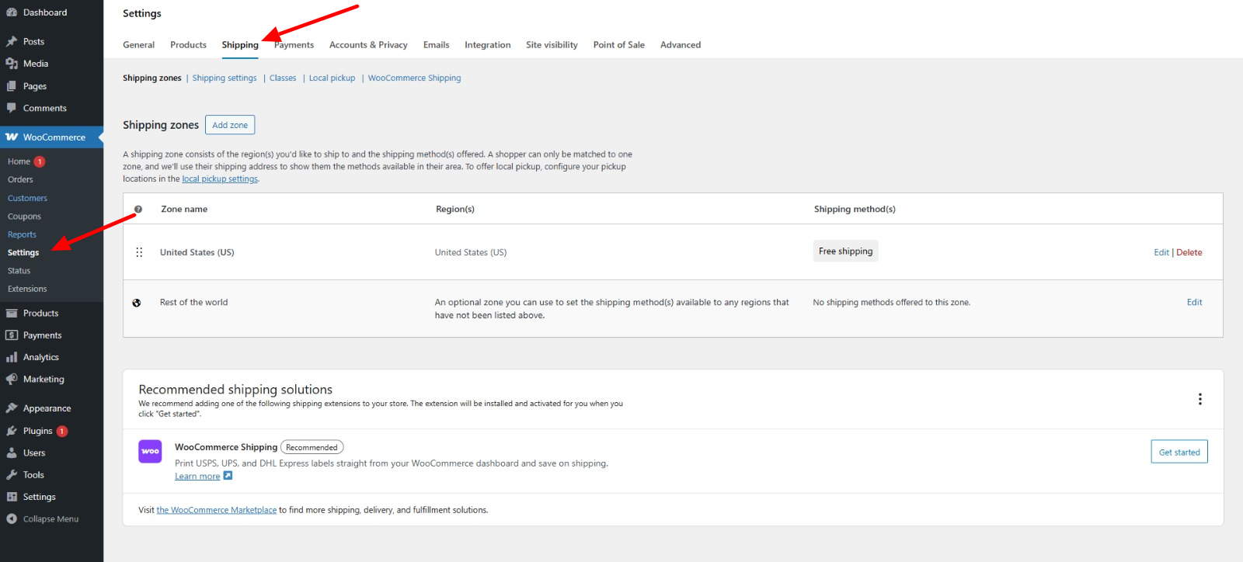
Task: Open WooCommerce Settings submenu item
Action: point(23,252)
